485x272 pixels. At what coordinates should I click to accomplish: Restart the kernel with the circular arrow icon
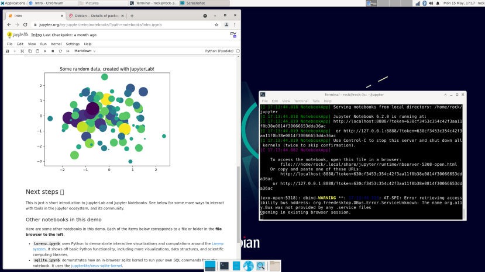(60, 51)
